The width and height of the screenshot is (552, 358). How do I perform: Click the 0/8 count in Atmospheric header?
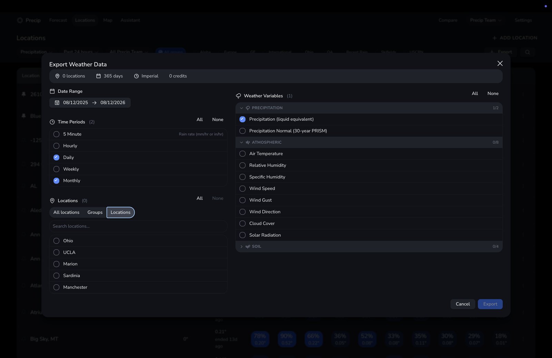tap(495, 142)
